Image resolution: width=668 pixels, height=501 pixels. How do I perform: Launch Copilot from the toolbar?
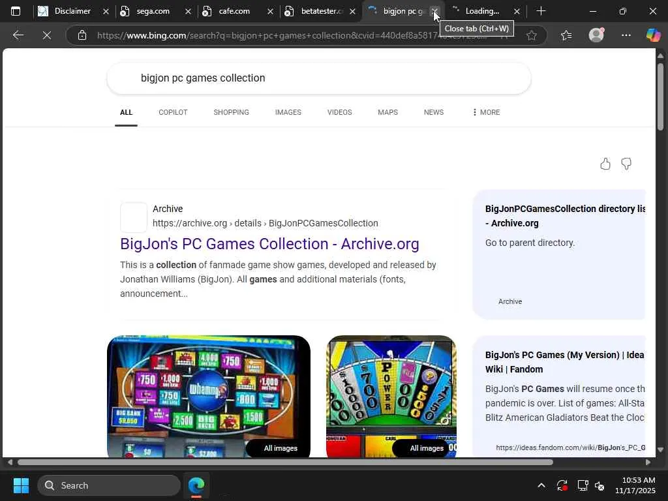(653, 35)
